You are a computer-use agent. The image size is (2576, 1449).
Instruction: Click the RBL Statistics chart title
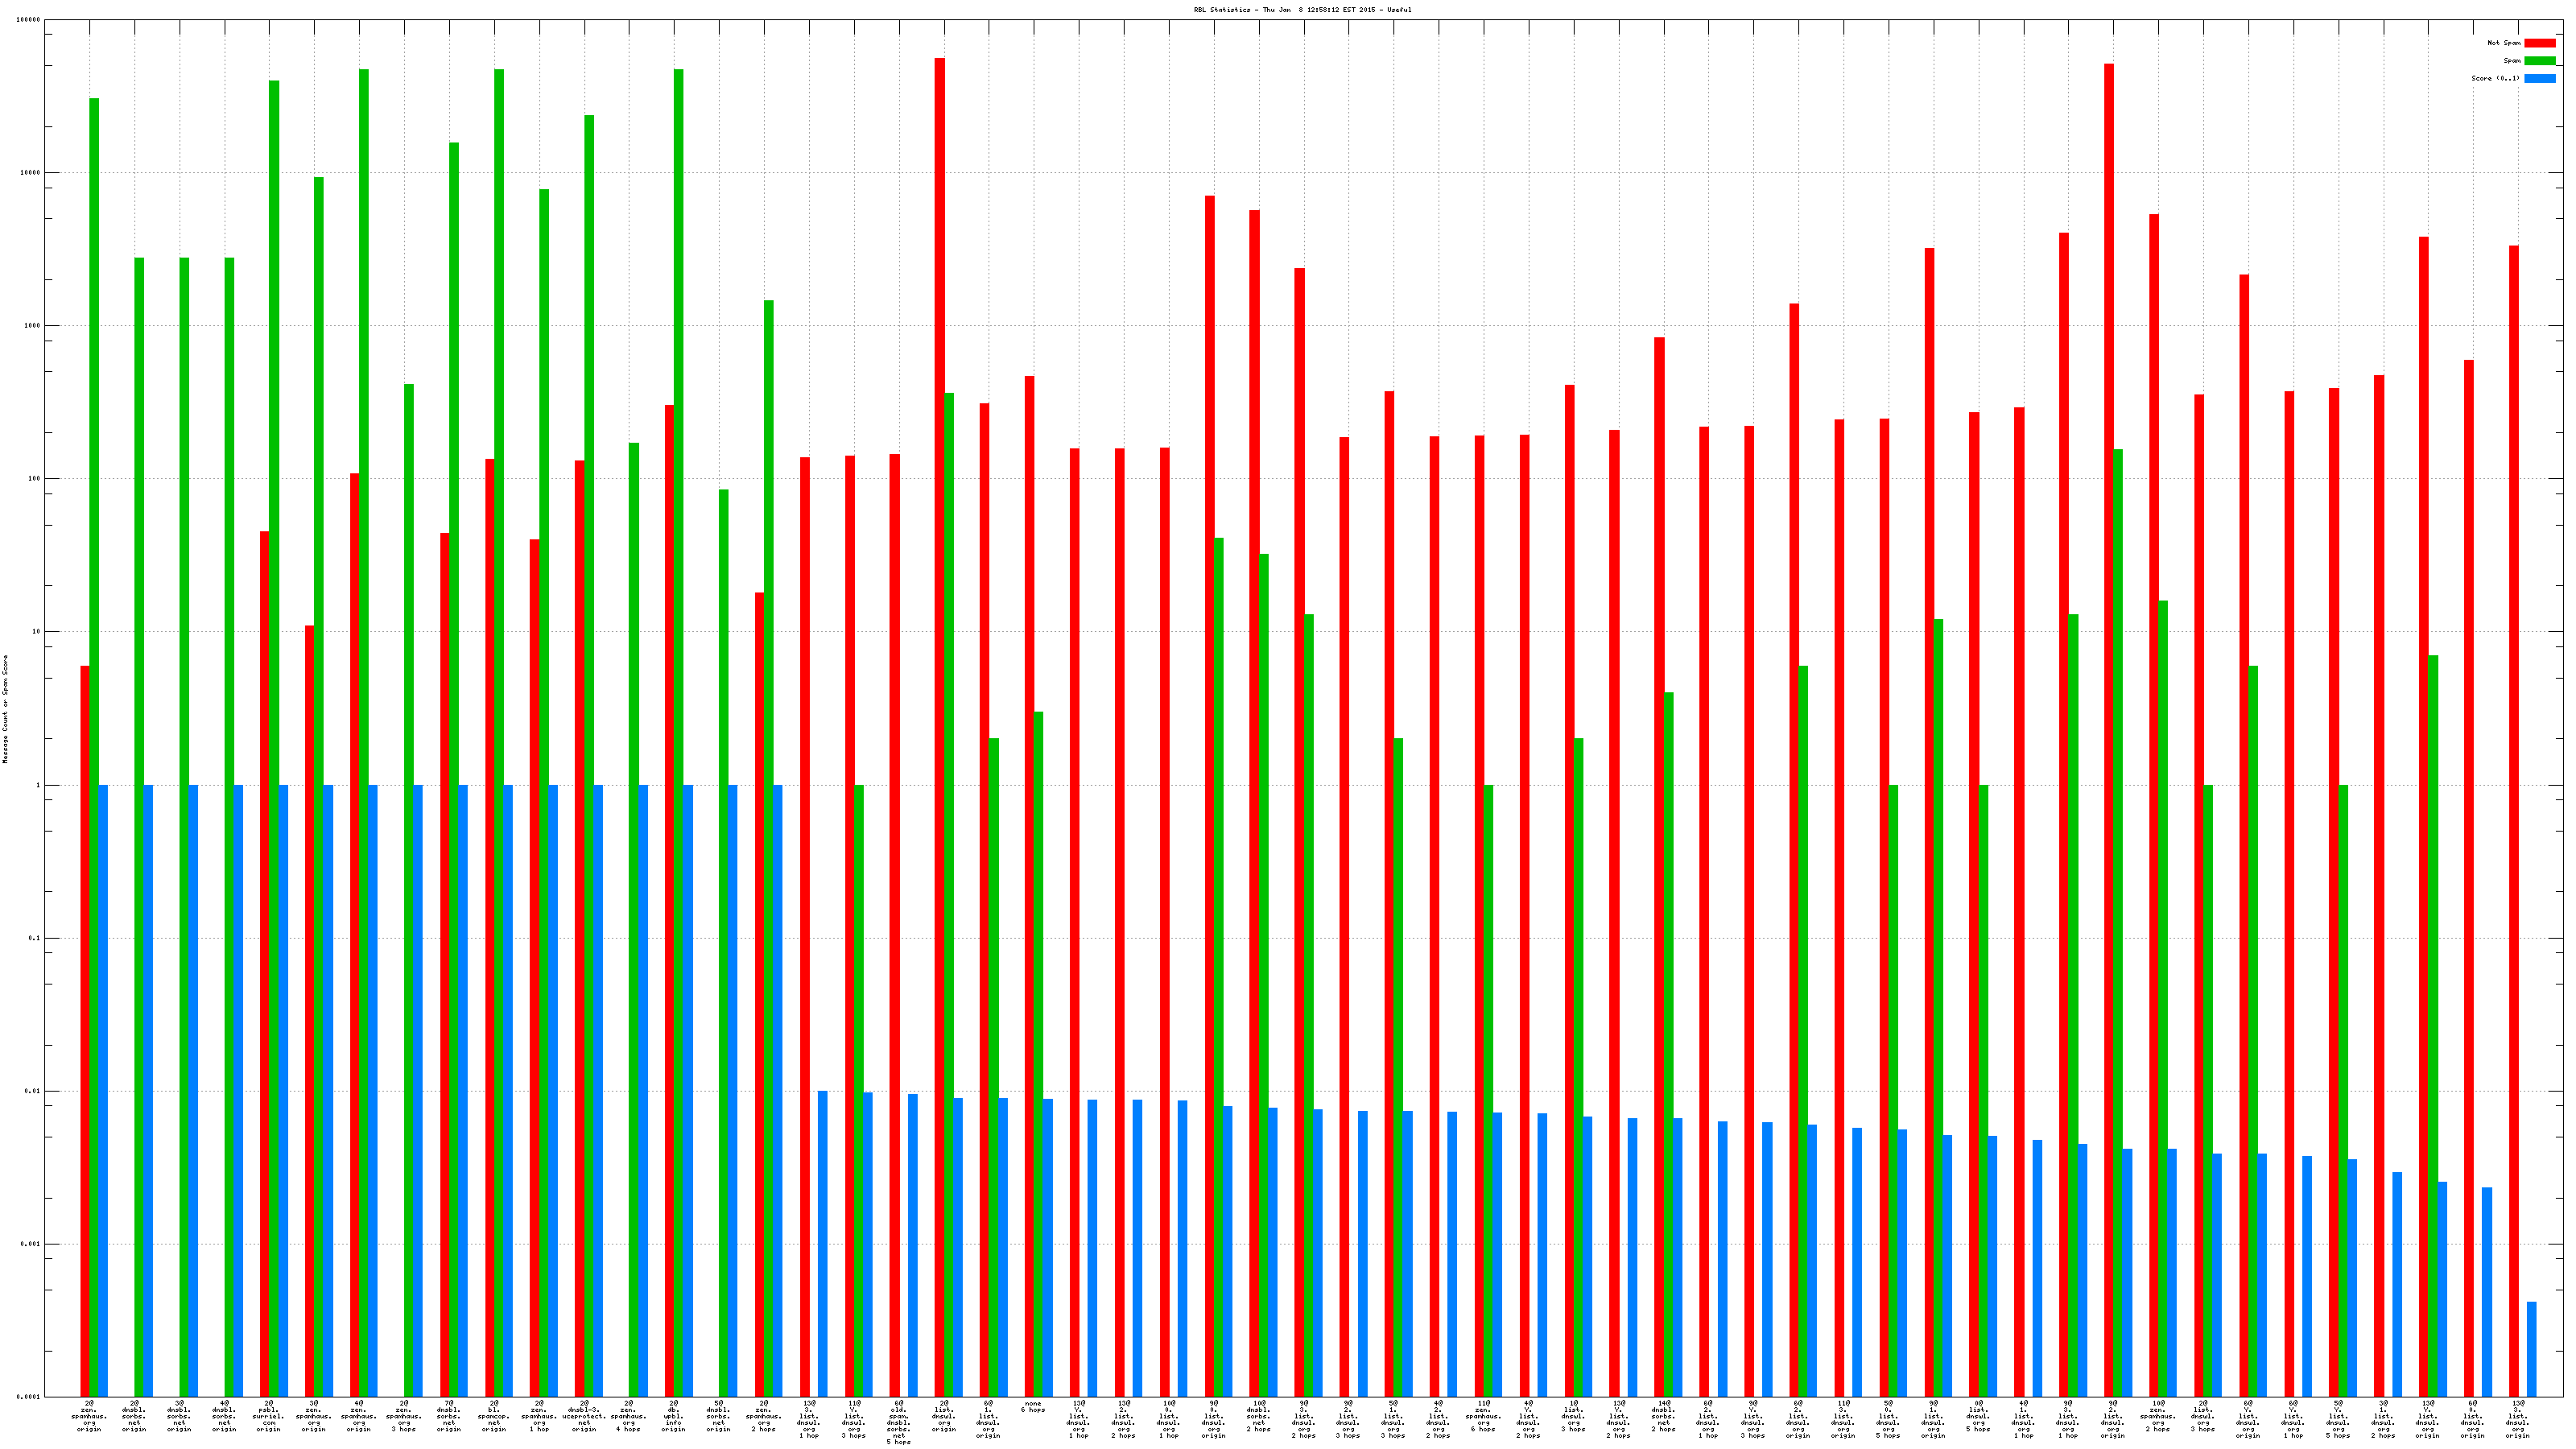tap(1302, 10)
